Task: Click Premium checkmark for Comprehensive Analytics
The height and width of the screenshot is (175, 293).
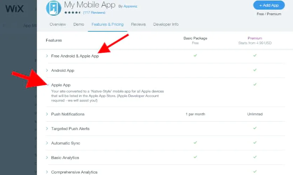Action: click(x=255, y=171)
